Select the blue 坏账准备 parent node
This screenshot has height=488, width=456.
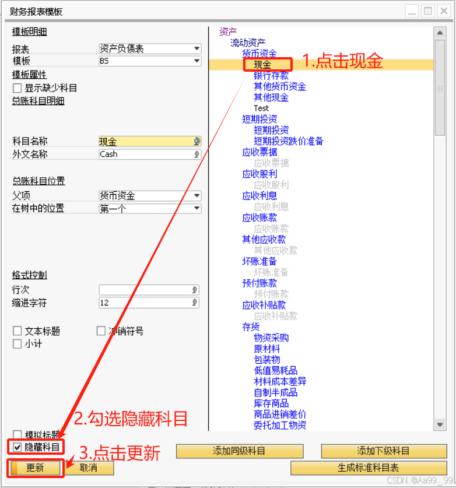[259, 261]
